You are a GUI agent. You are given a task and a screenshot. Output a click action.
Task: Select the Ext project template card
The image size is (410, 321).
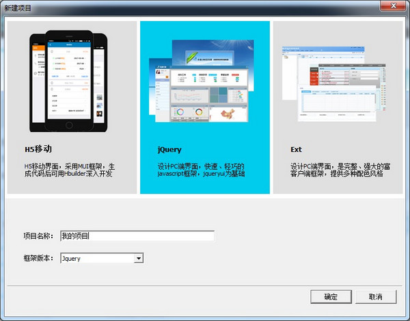338,107
